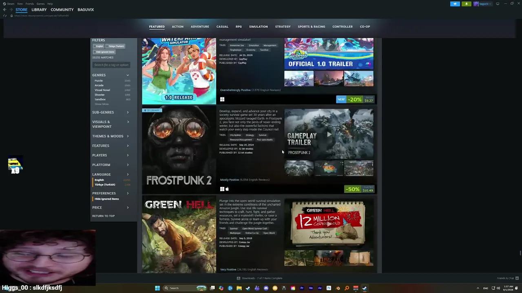Go to the COMMUNITY section
The image size is (522, 293).
(62, 10)
